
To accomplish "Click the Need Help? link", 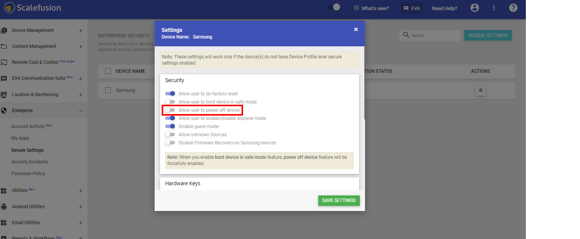I will coord(444,8).
